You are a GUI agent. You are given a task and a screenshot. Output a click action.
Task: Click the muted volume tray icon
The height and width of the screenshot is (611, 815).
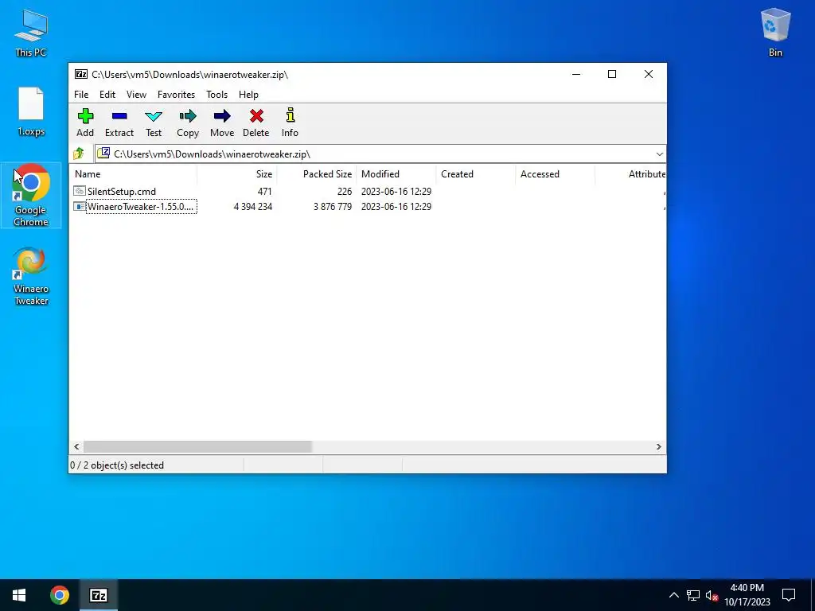[x=712, y=595]
